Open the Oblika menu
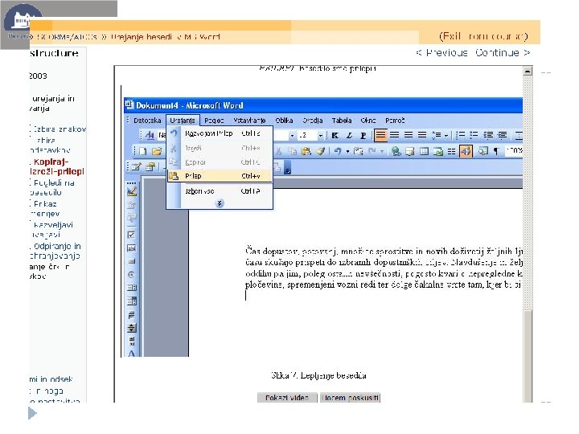The image size is (579, 434). pyautogui.click(x=284, y=121)
